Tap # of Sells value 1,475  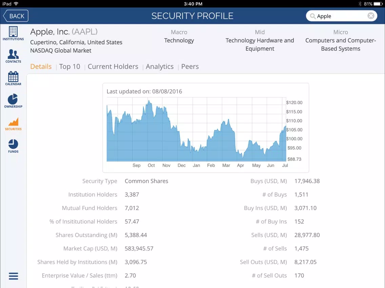point(301,248)
